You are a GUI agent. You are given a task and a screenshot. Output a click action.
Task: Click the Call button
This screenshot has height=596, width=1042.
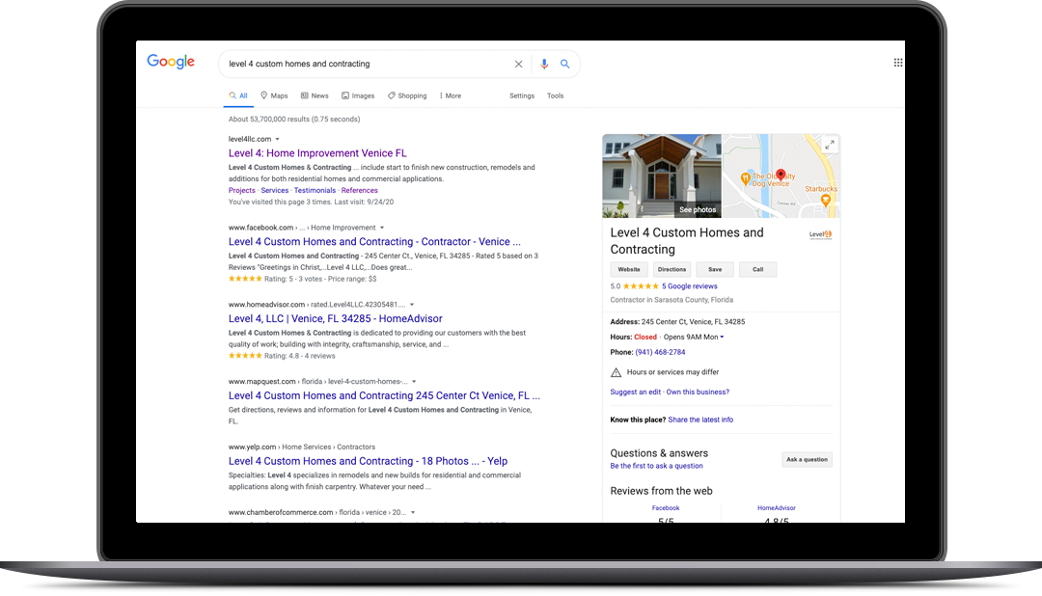757,270
